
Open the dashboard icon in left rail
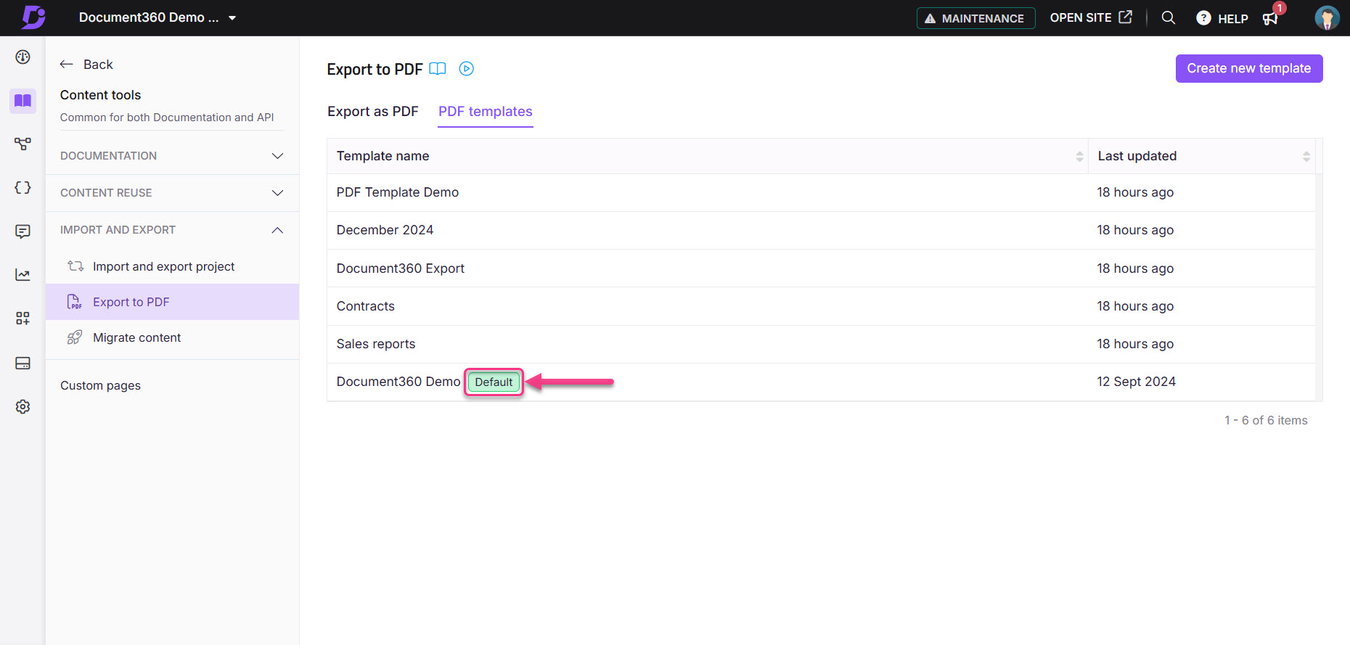(x=23, y=57)
